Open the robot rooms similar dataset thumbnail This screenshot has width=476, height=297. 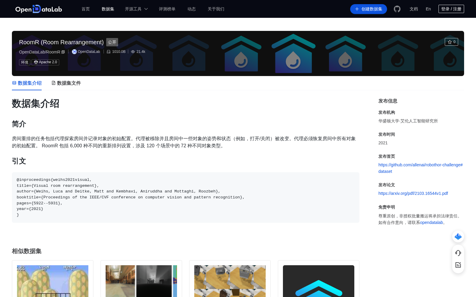point(230,281)
